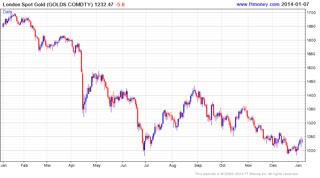The width and height of the screenshot is (320, 178).
Task: Click the 1400 price axis label
Action: [311, 96]
